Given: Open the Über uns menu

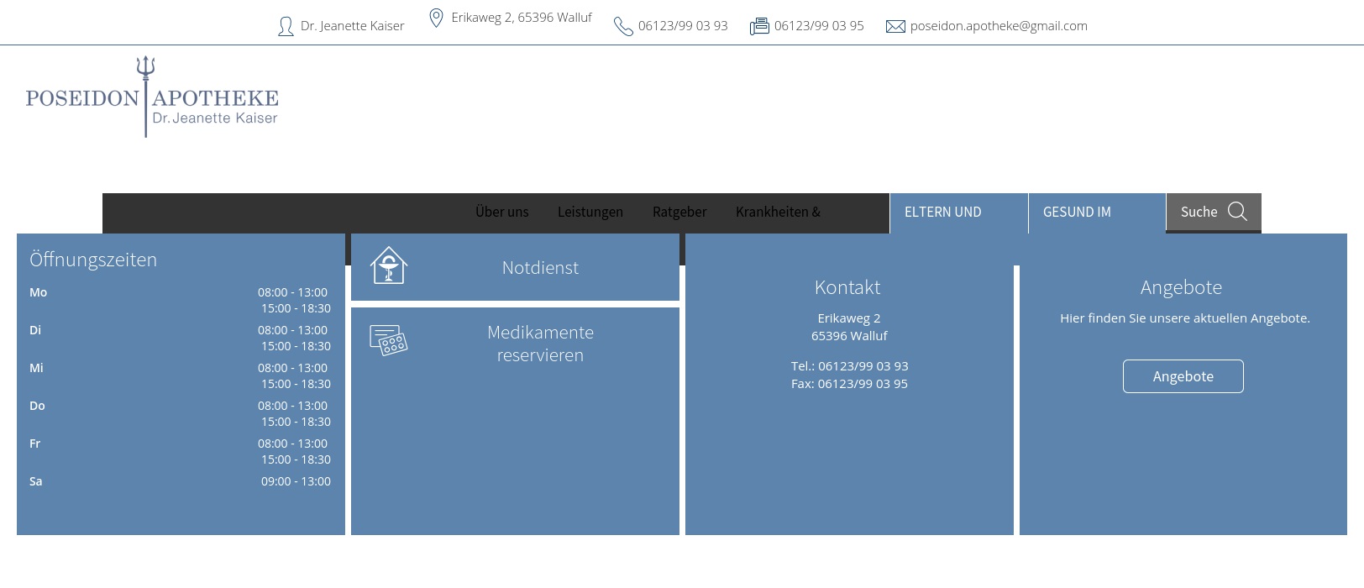Looking at the screenshot, I should (x=501, y=212).
